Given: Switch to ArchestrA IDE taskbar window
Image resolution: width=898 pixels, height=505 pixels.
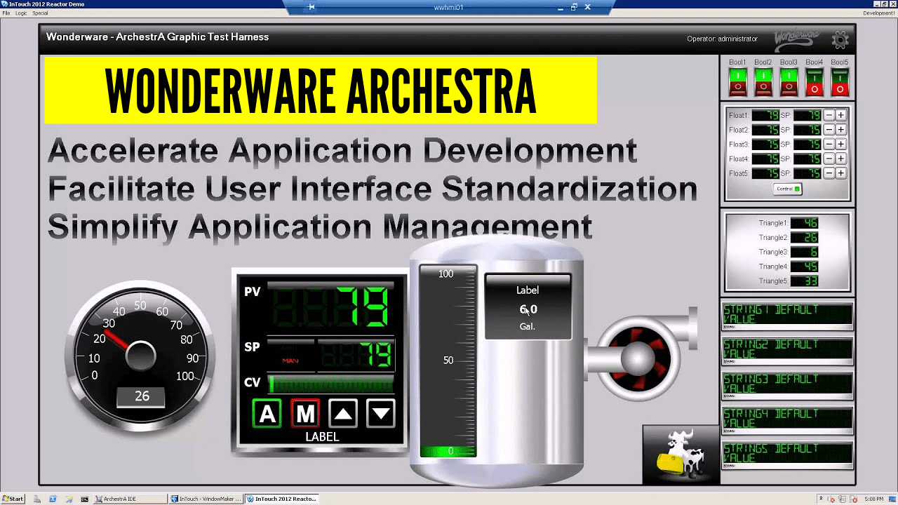Looking at the screenshot, I should coord(130,499).
